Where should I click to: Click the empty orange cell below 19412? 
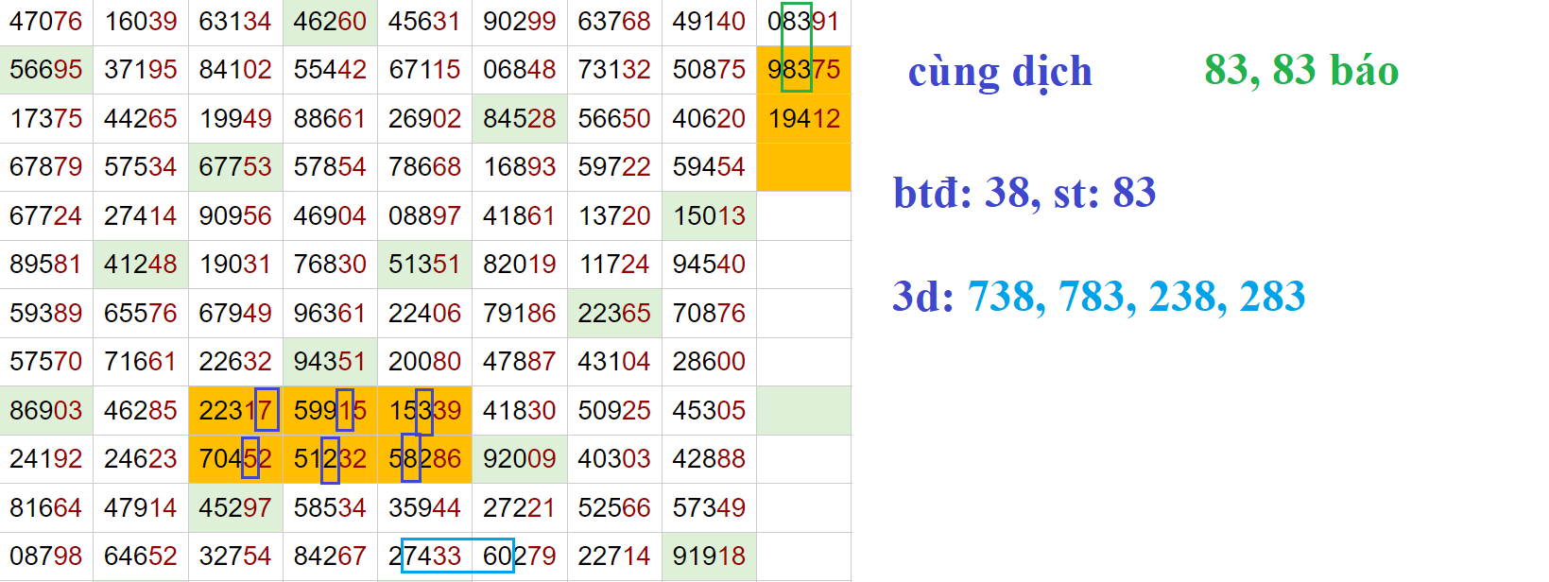tap(803, 167)
